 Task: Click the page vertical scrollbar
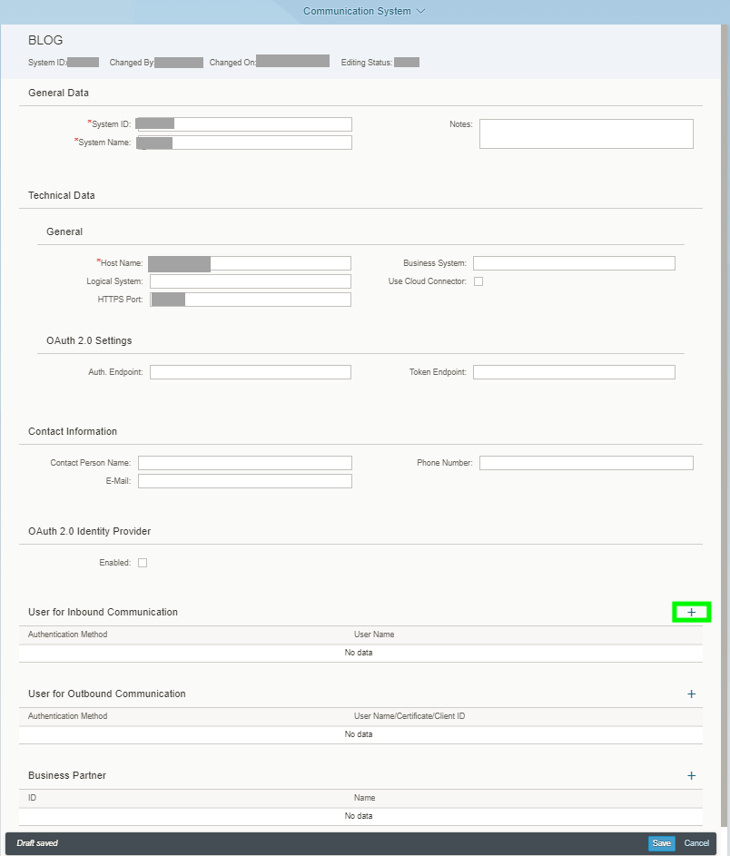tap(725, 426)
